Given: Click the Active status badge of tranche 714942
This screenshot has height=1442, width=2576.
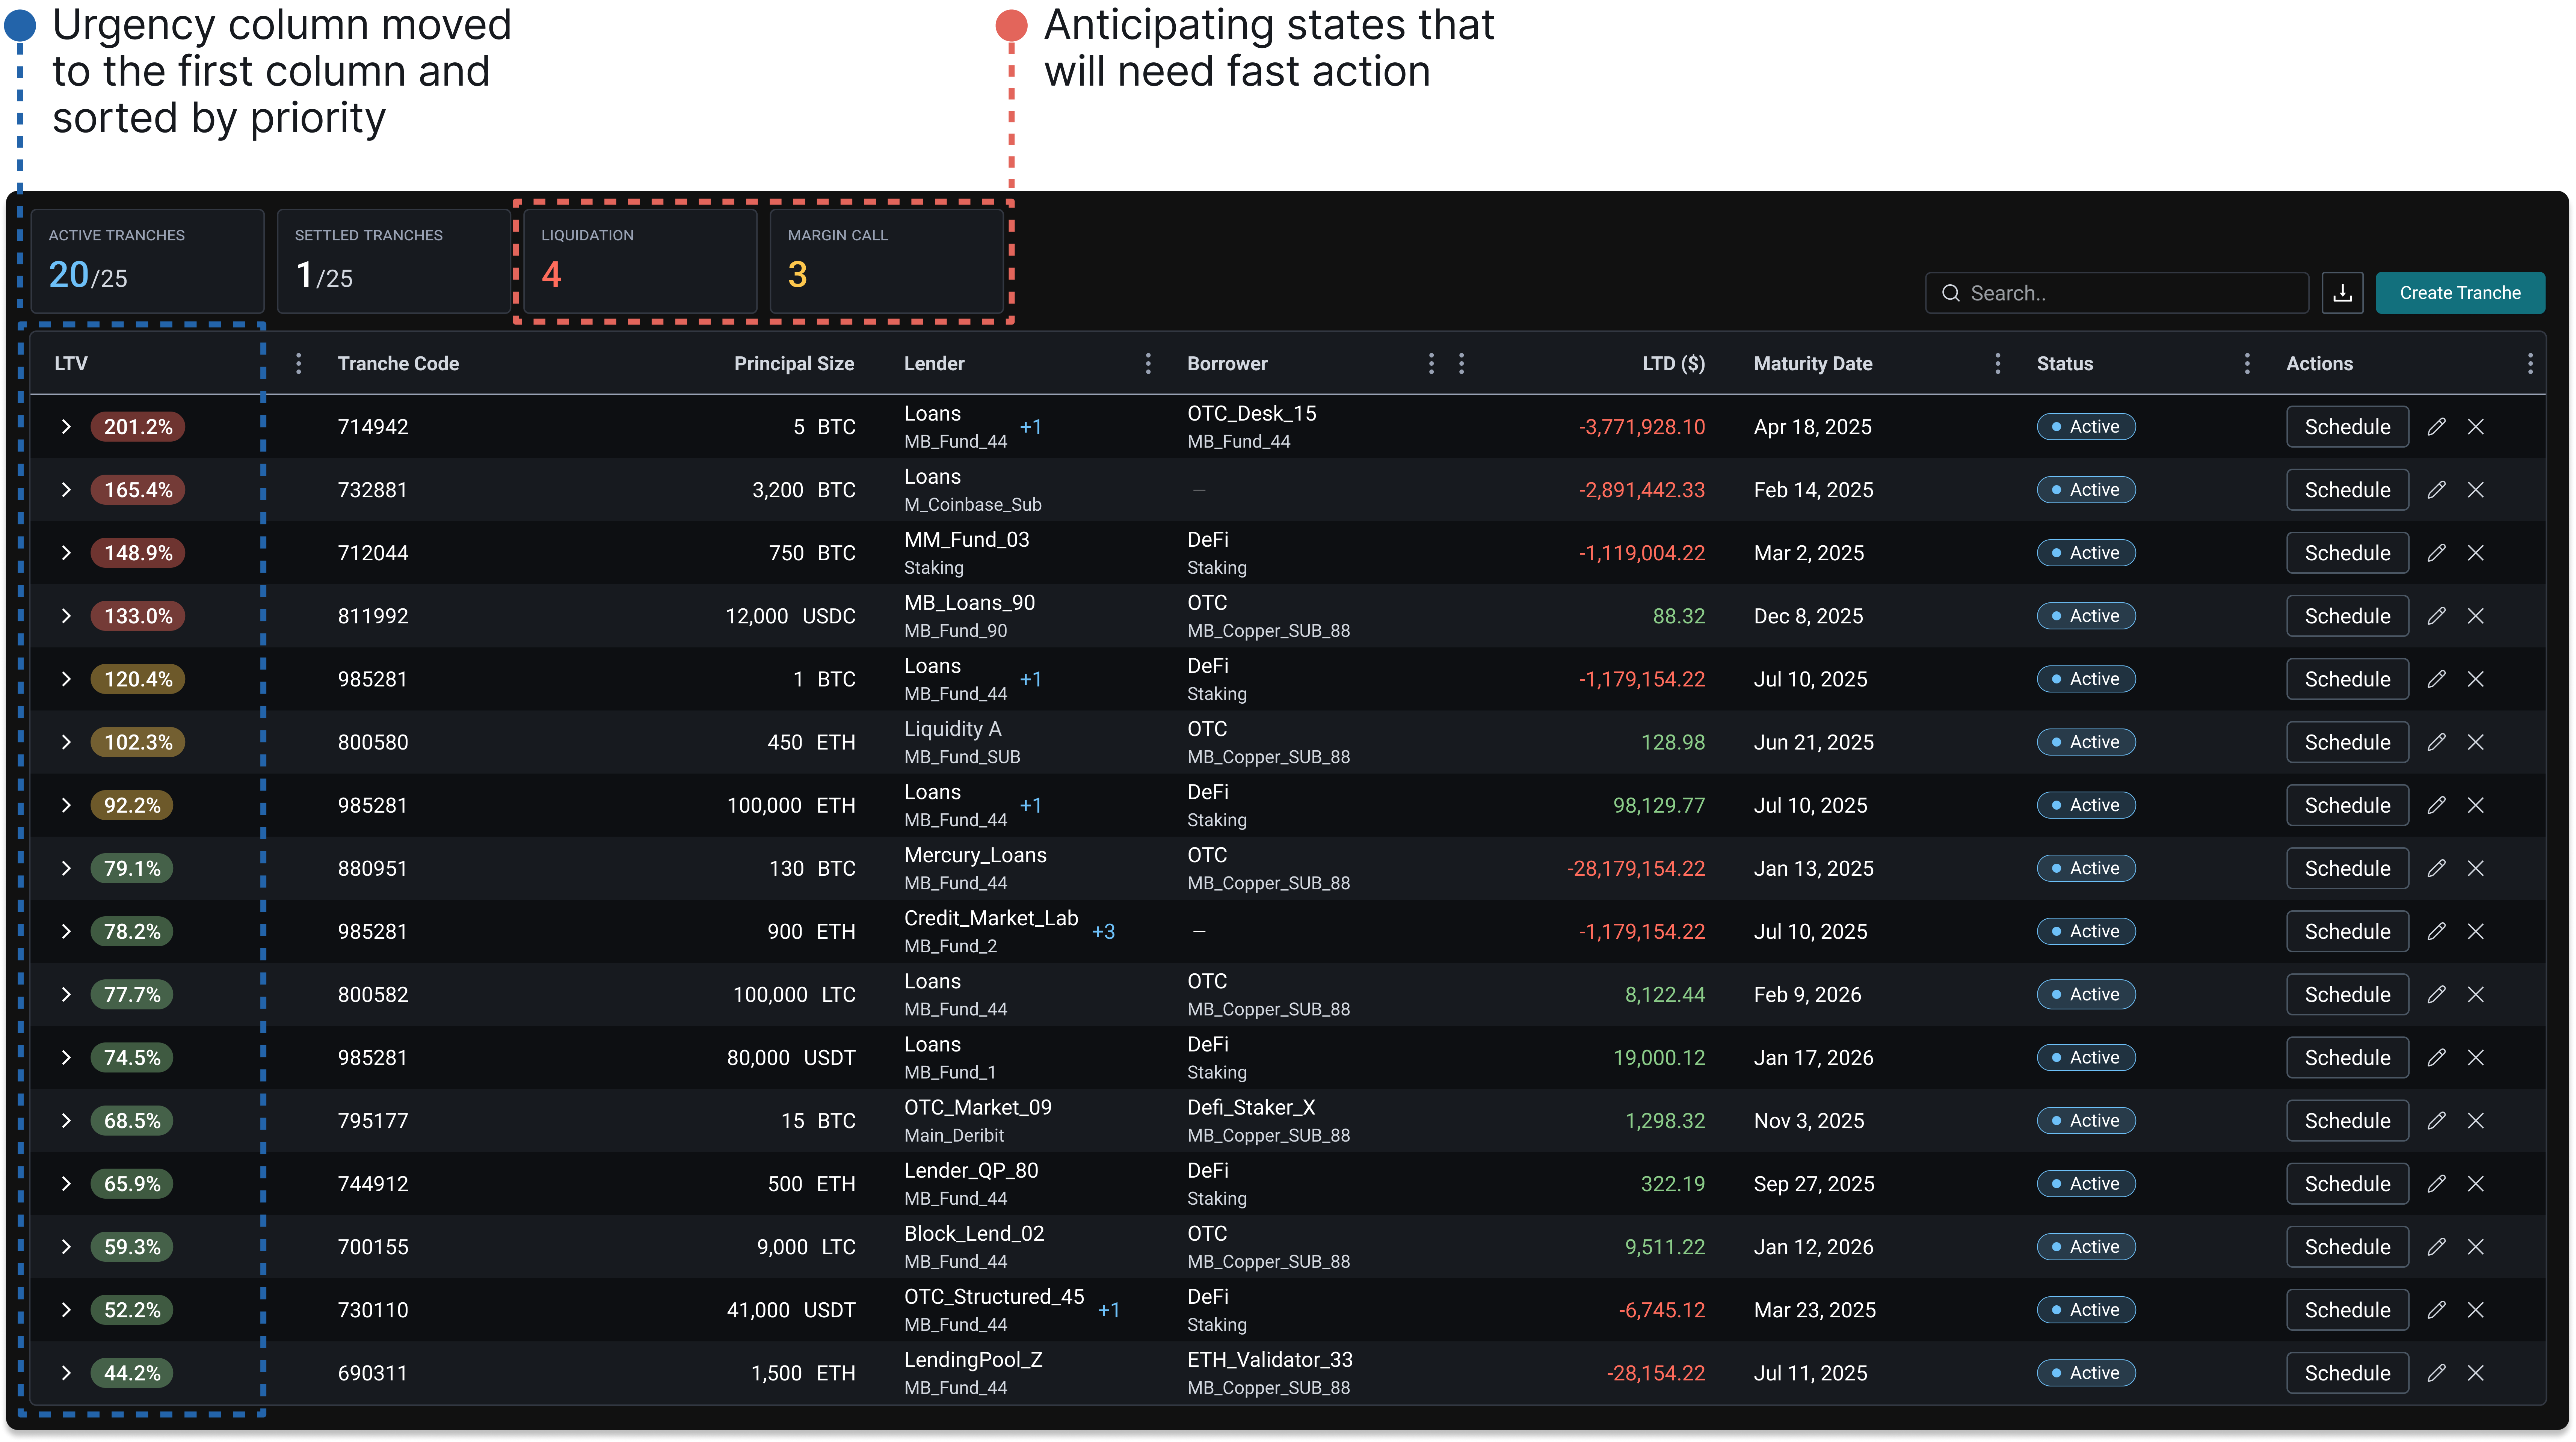Looking at the screenshot, I should (x=2086, y=427).
